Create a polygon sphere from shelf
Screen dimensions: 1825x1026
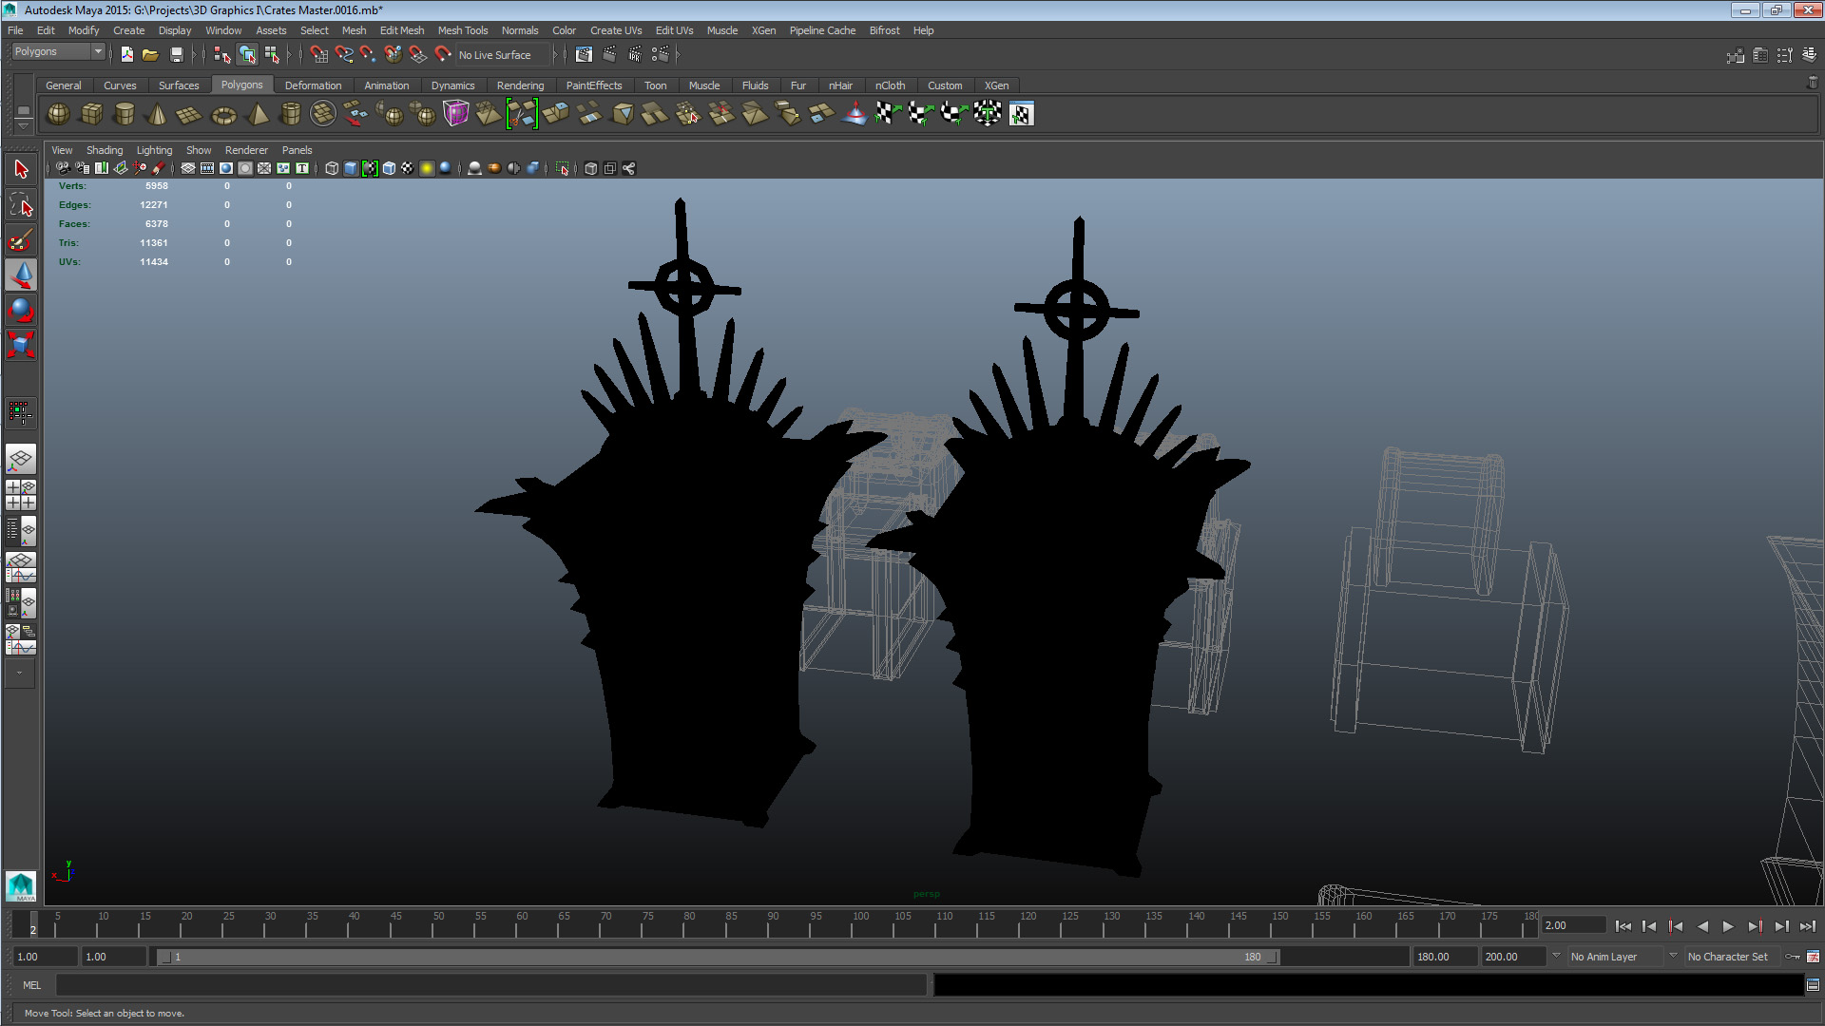click(58, 114)
